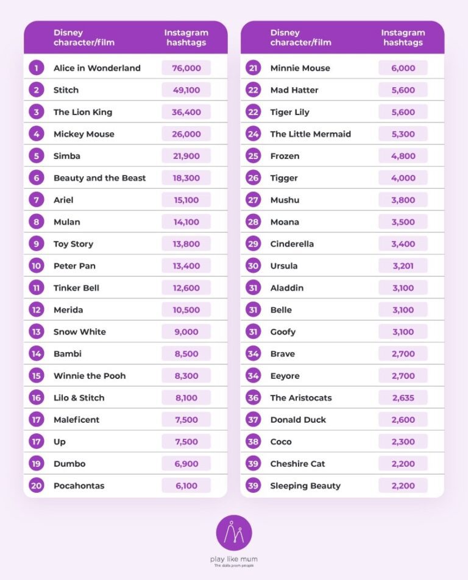The image size is (468, 580).
Task: Click the 'play like mum' brand text
Action: 234,559
